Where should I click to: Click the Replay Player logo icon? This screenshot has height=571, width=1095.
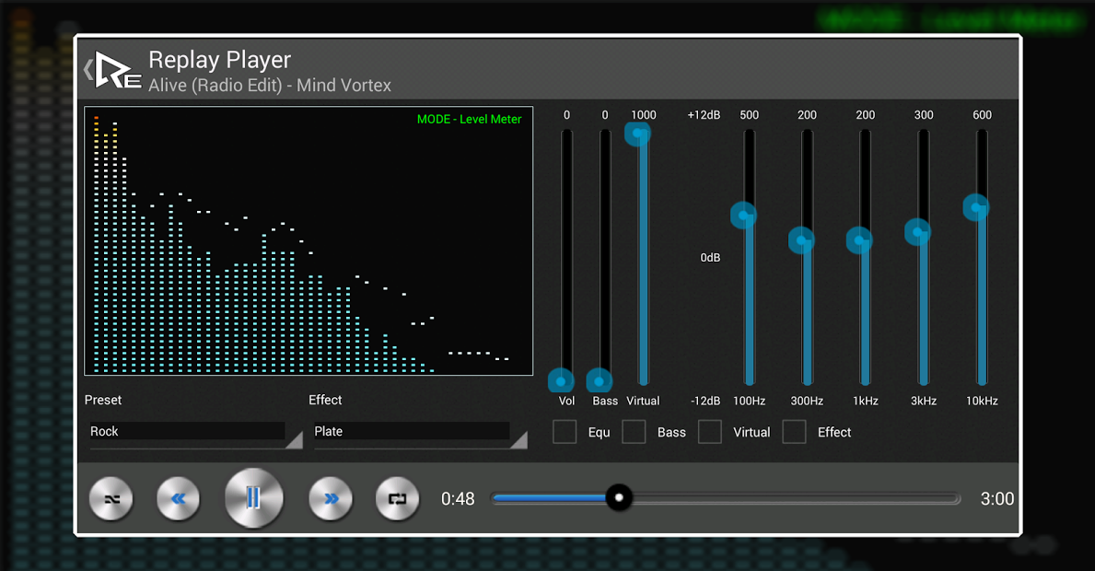click(x=118, y=71)
